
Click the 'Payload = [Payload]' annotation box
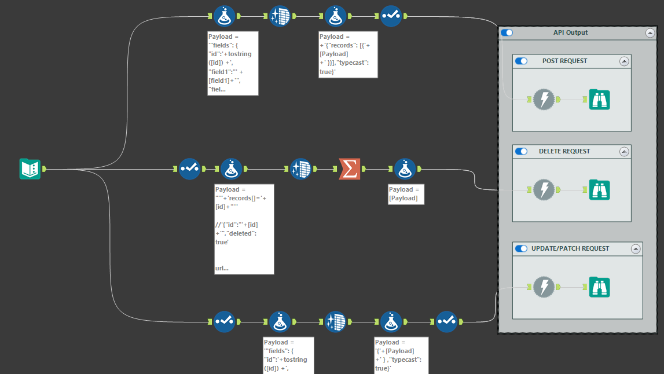(406, 194)
